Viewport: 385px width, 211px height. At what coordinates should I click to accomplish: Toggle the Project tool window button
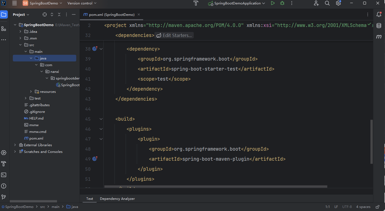[4, 14]
